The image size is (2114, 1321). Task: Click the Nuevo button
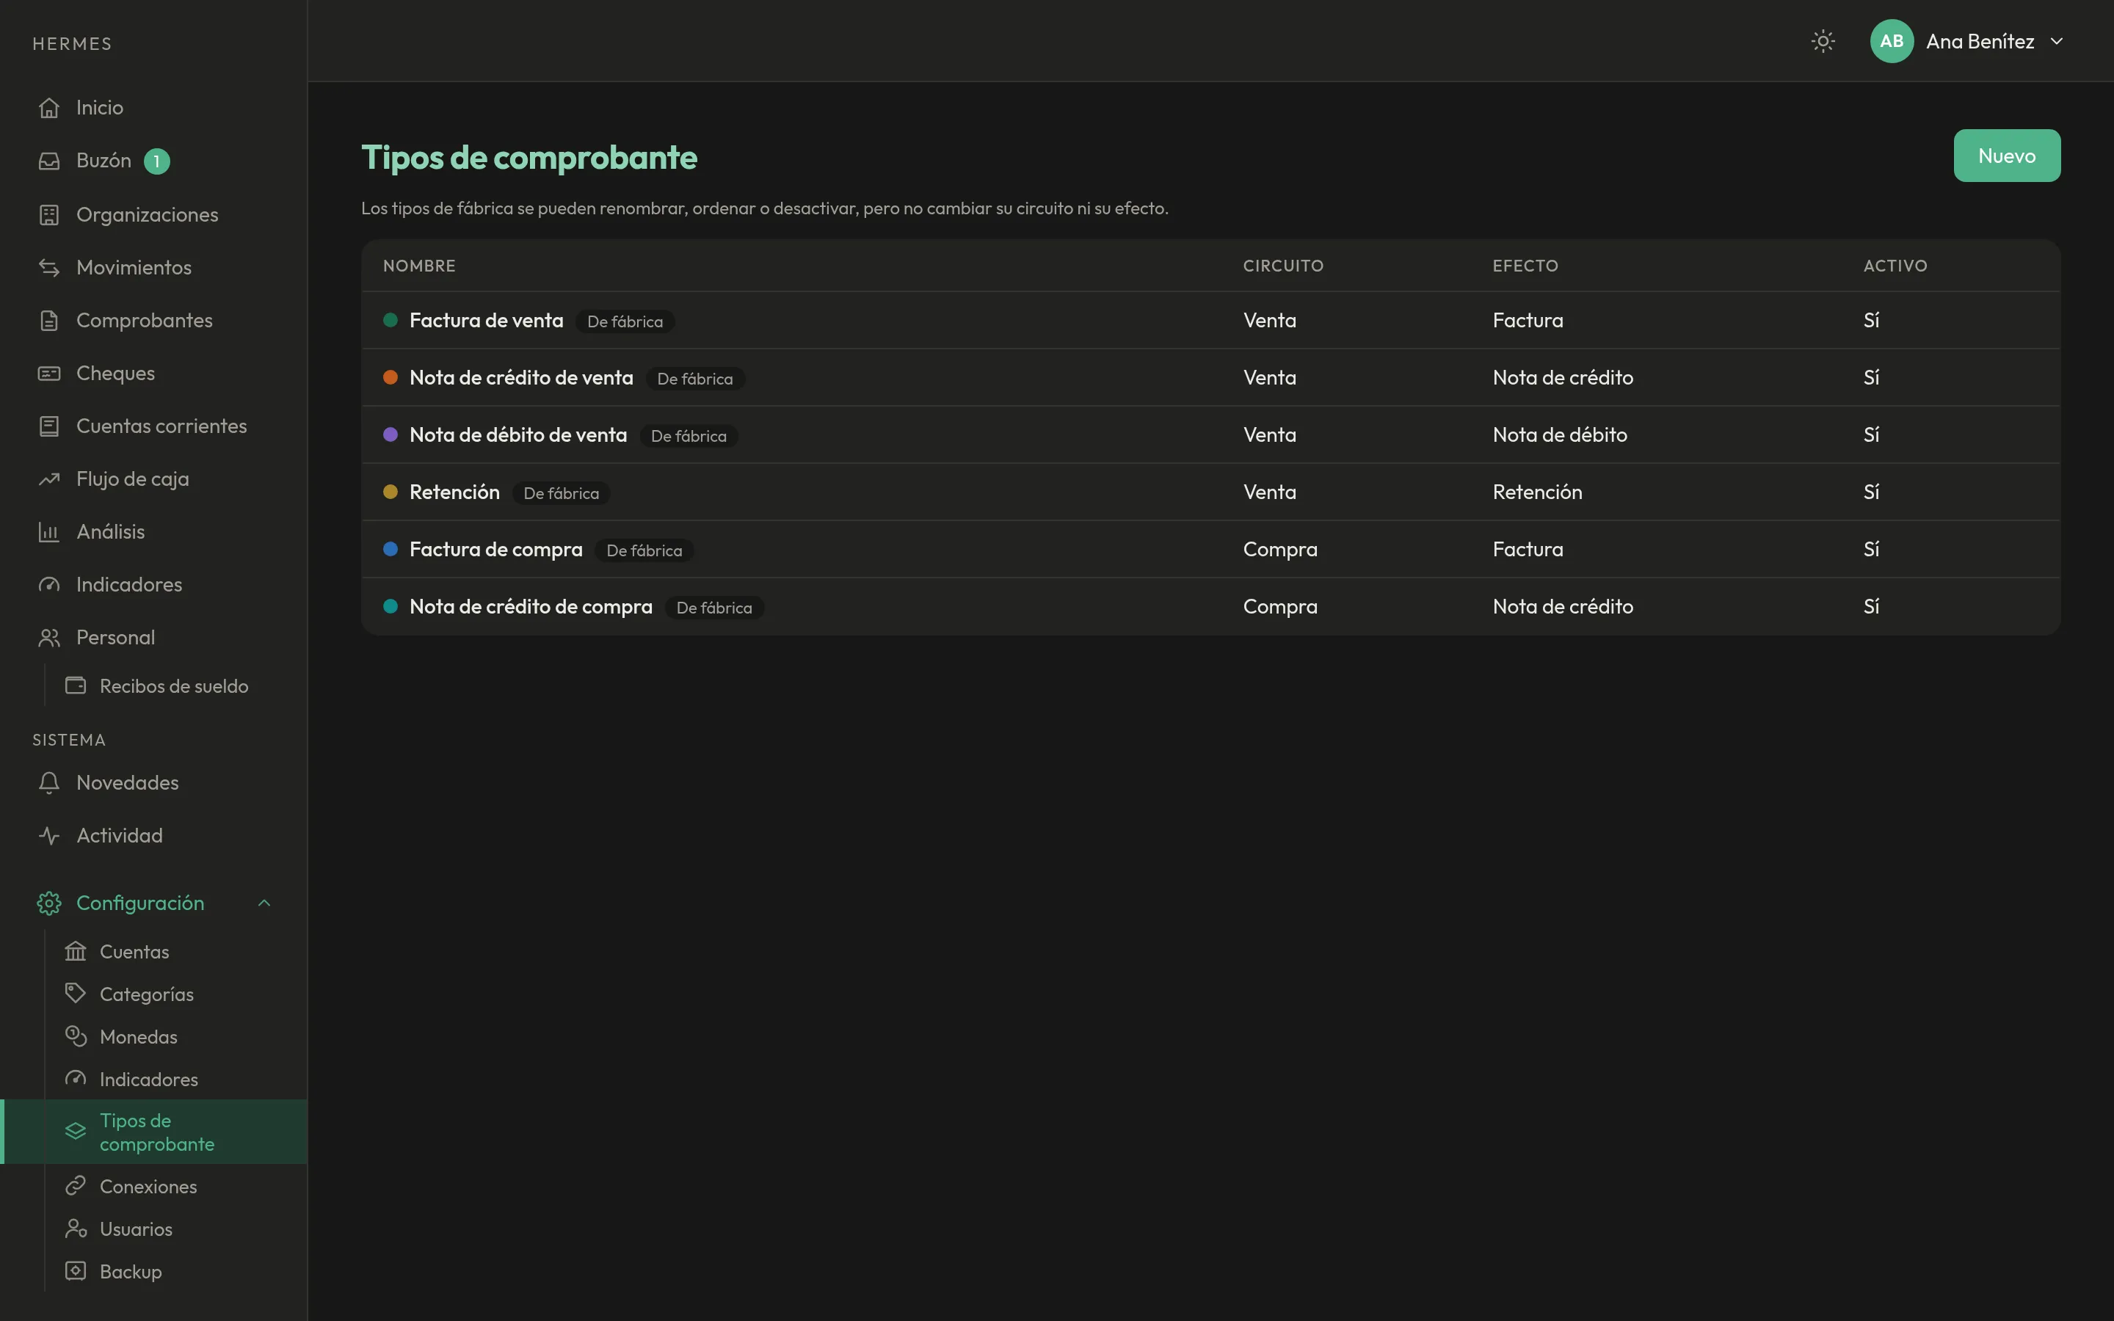click(x=2007, y=156)
